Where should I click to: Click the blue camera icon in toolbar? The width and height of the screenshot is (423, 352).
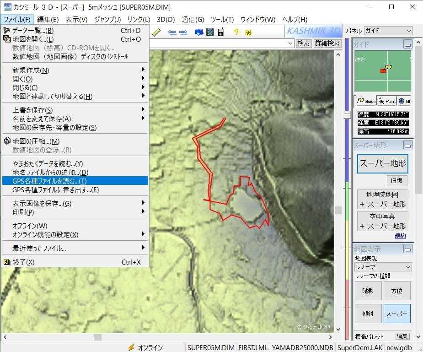pos(199,32)
